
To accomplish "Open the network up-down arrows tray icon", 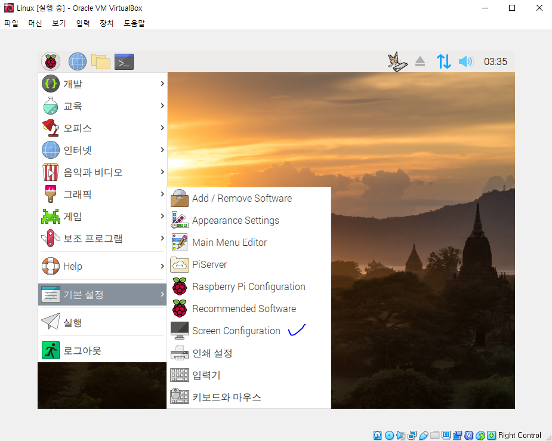I will 443,61.
